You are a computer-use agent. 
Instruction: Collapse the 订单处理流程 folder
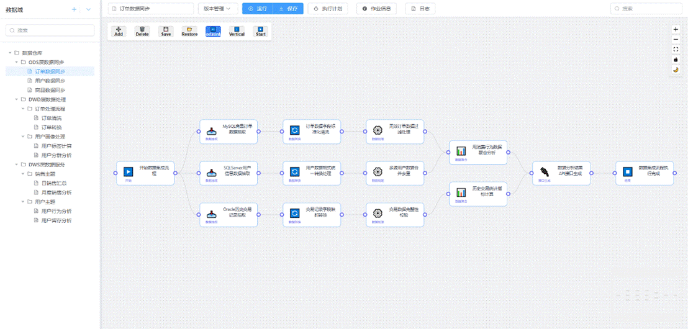pos(23,109)
